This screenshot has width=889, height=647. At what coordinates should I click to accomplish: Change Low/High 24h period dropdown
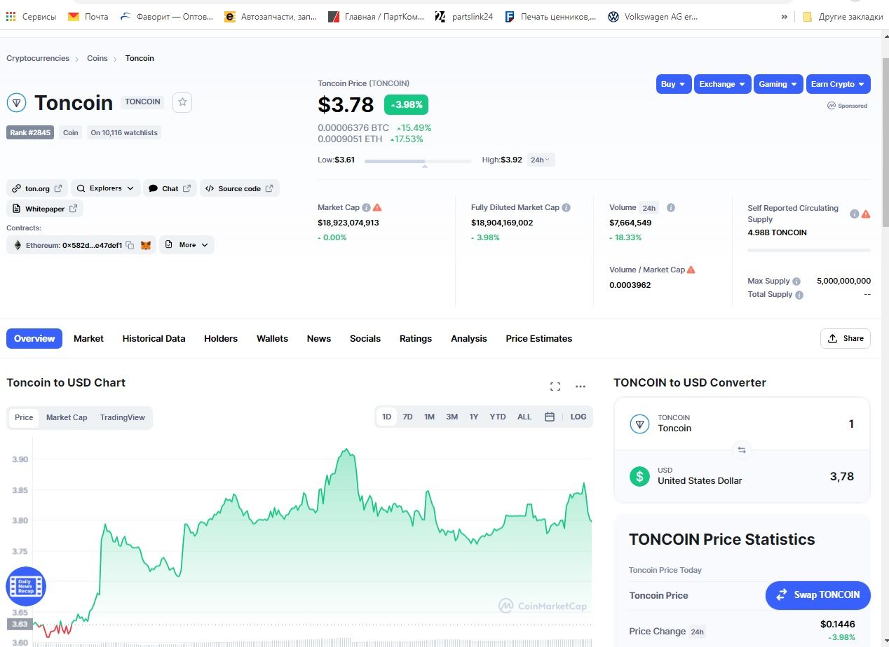pyautogui.click(x=541, y=160)
